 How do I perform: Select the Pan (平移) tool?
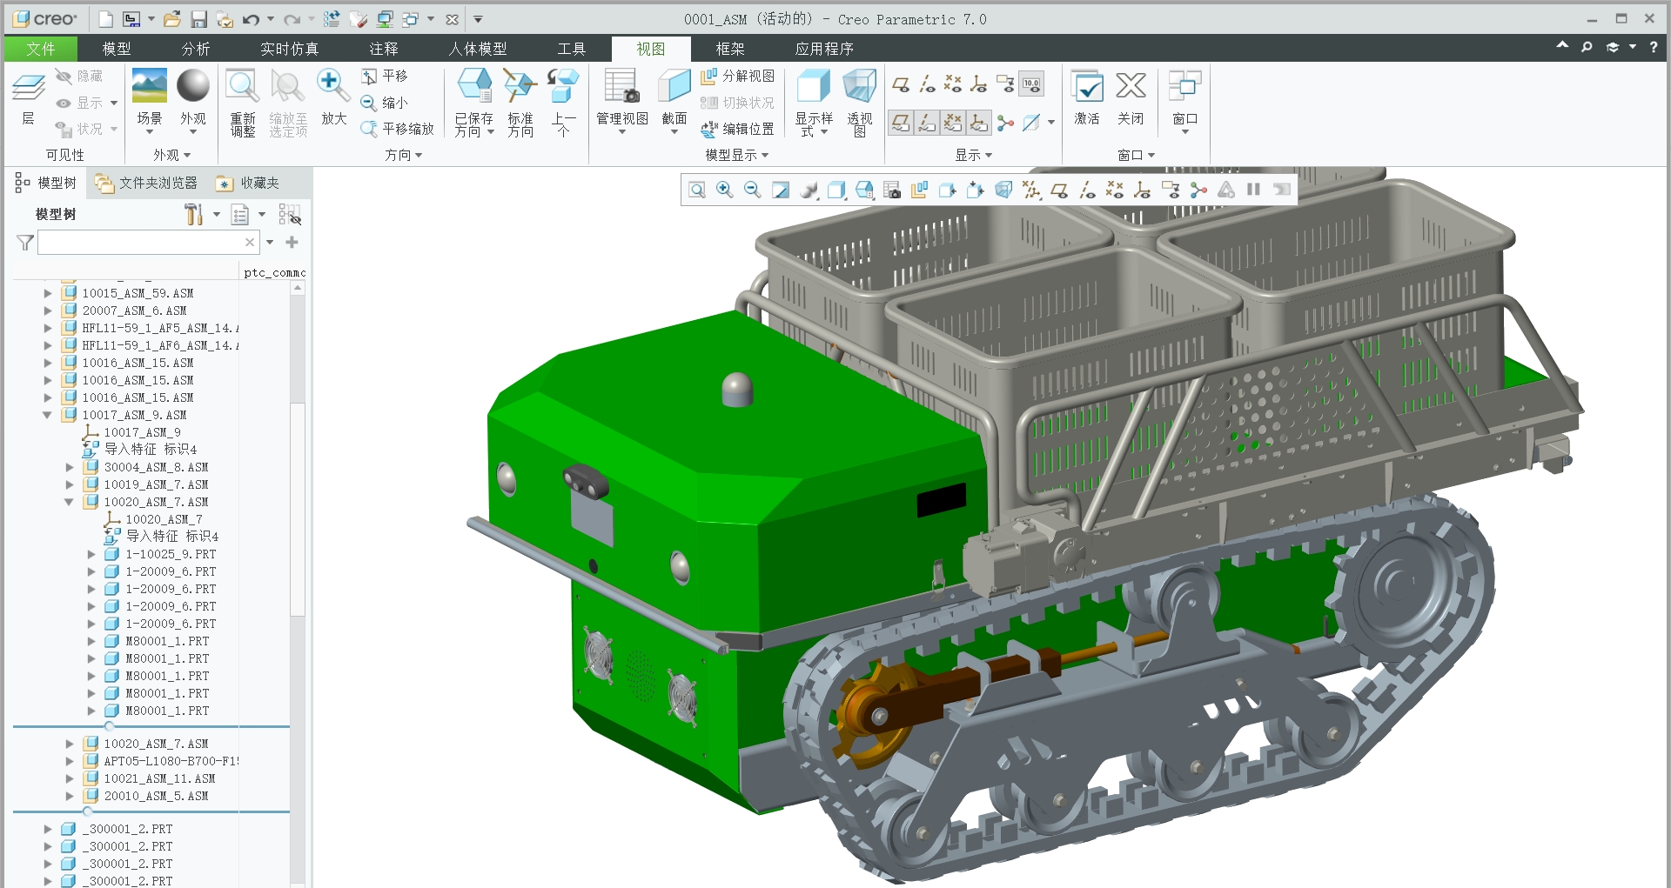pos(385,77)
